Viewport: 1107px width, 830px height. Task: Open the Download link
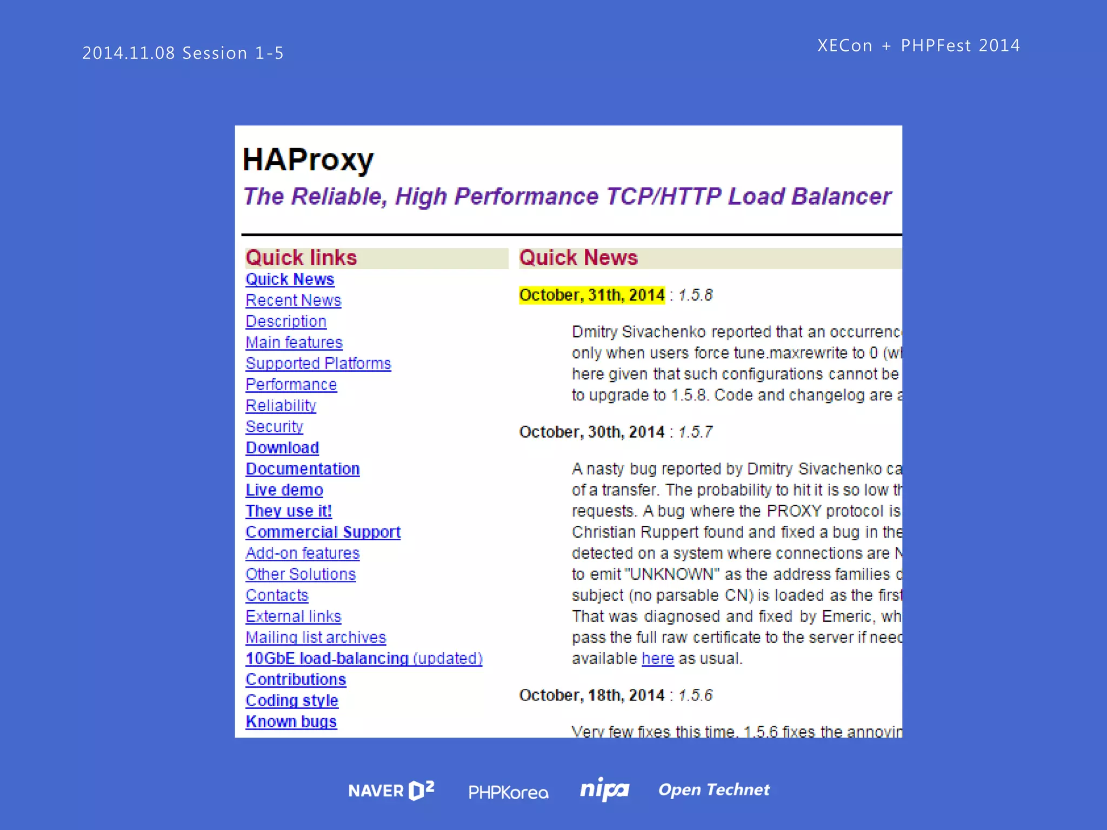282,448
